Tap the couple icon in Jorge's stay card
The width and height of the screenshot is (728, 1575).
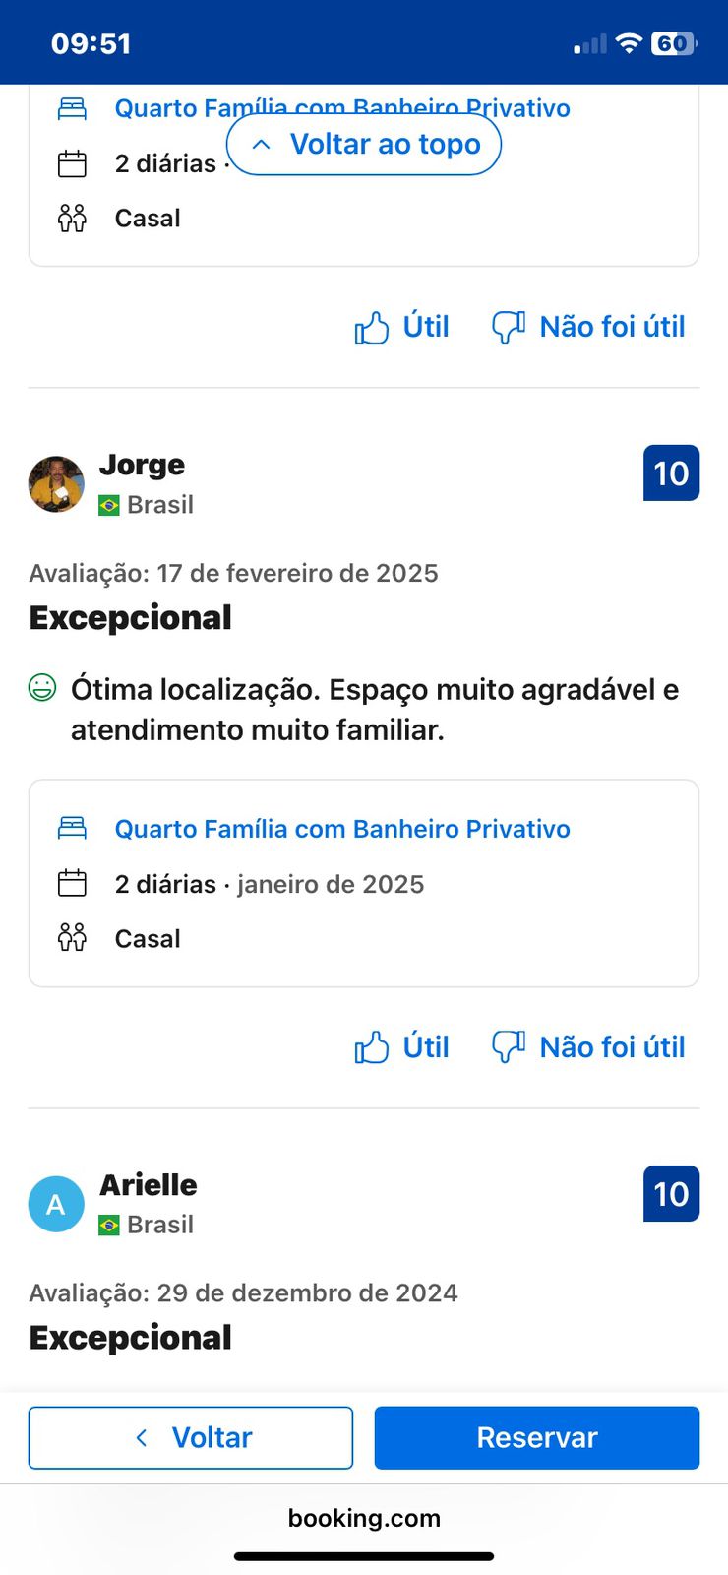72,937
